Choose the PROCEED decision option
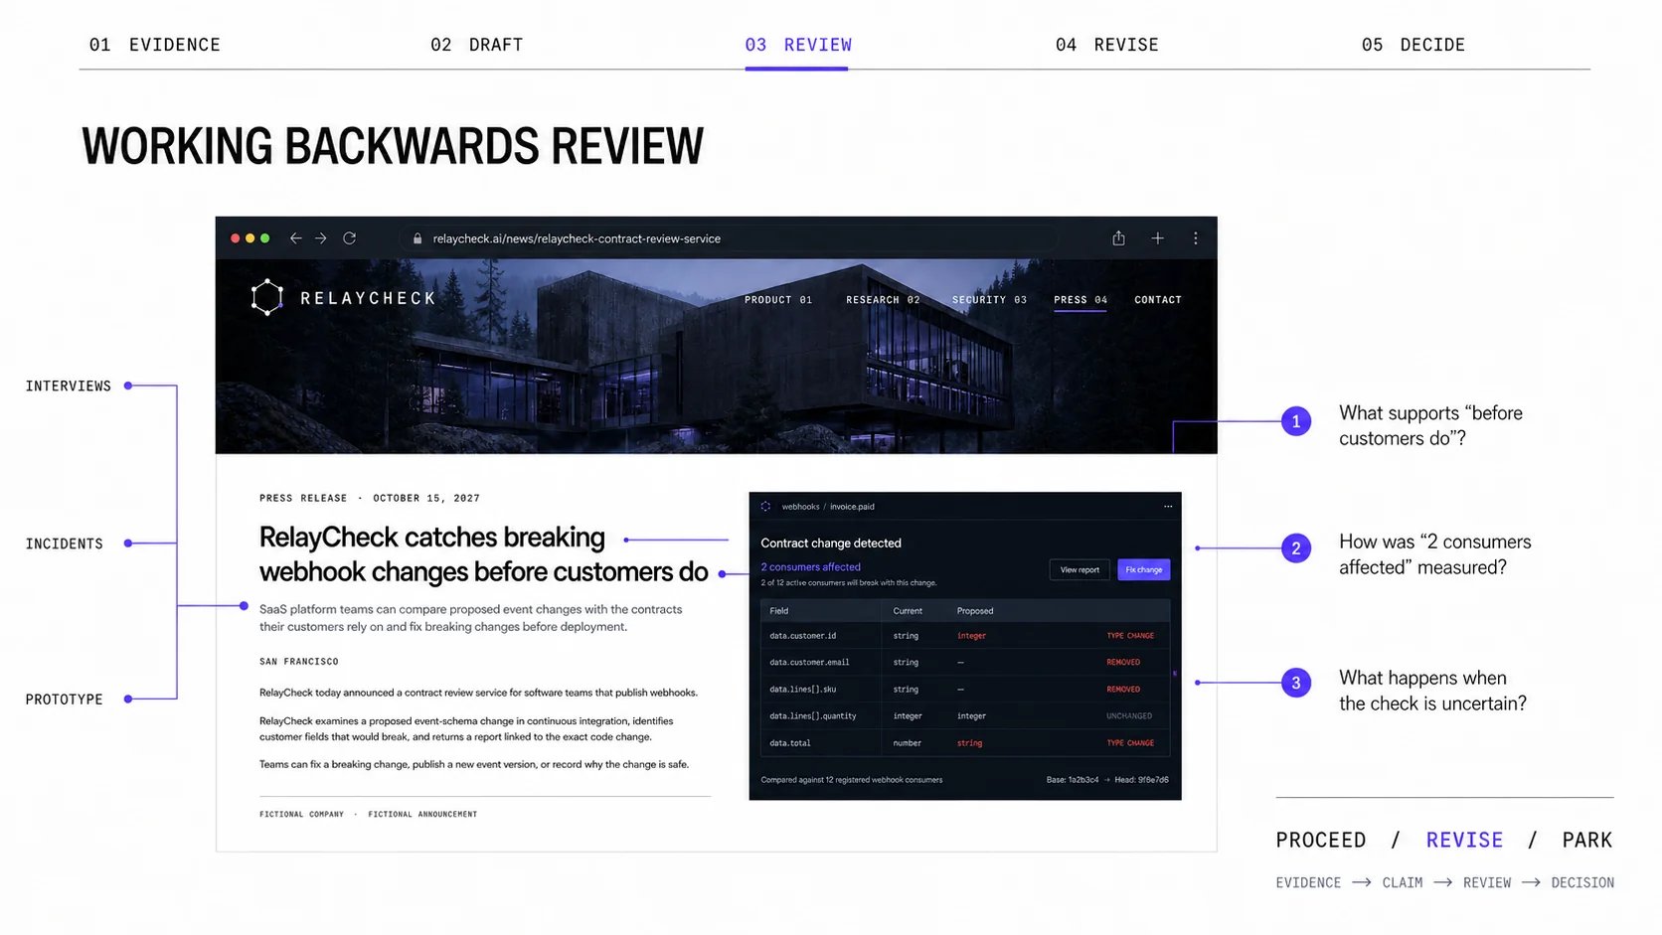This screenshot has width=1662, height=935. (x=1321, y=841)
